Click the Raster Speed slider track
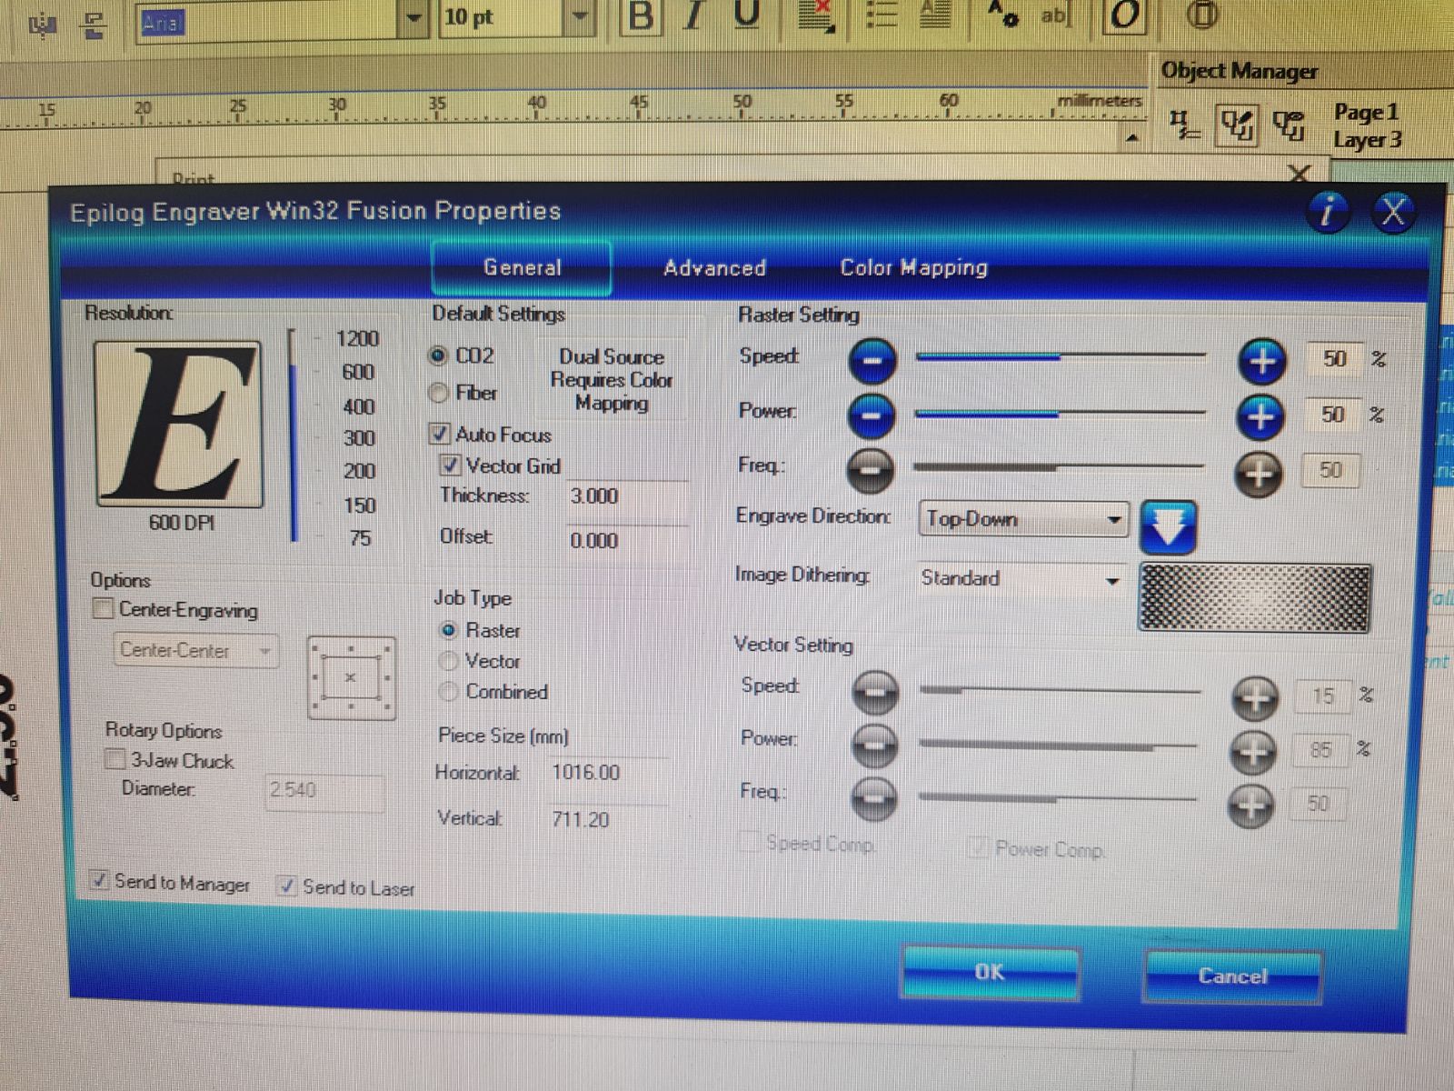Screen dimensions: 1454x1091 click(x=1061, y=356)
